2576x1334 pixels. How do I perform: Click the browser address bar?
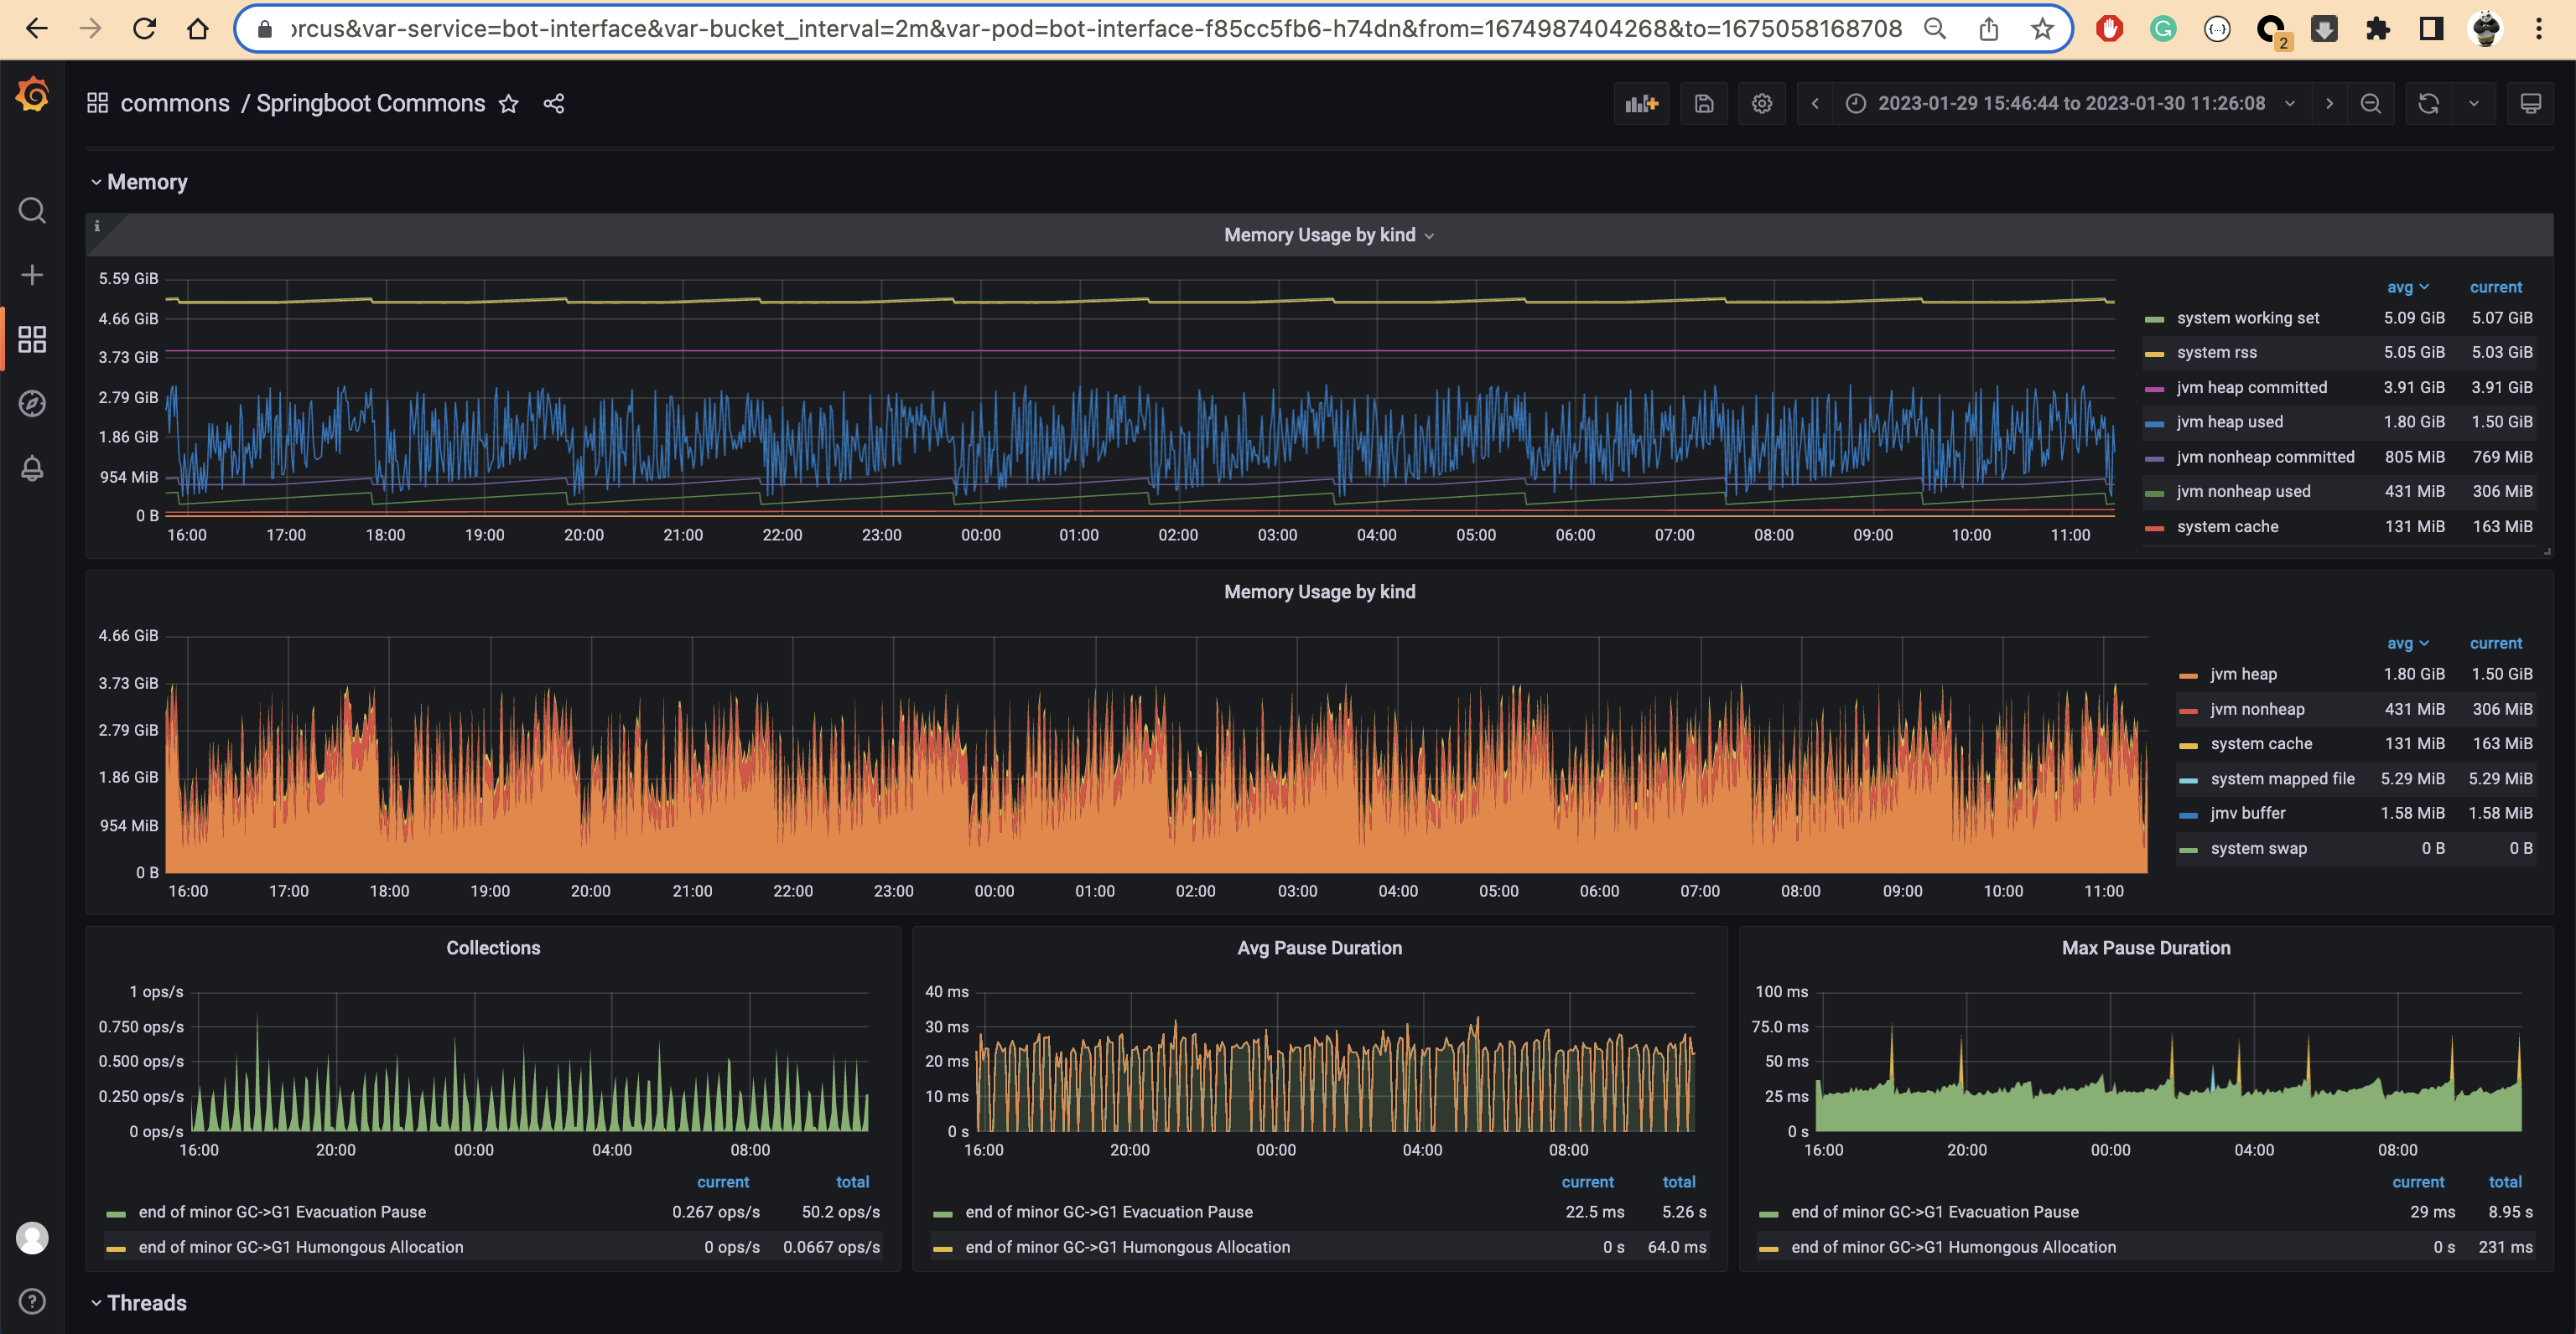click(x=1100, y=28)
